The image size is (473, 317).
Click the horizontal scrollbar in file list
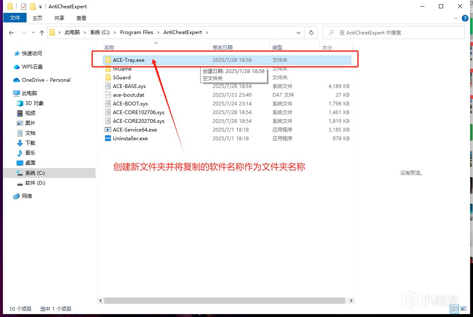(x=224, y=301)
